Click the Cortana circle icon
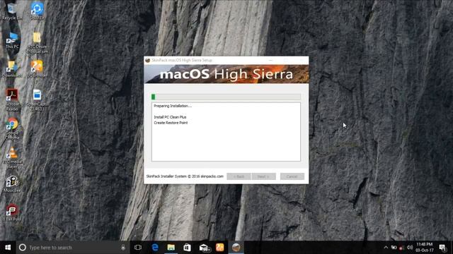Image resolution: width=453 pixels, height=254 pixels. (x=23, y=248)
